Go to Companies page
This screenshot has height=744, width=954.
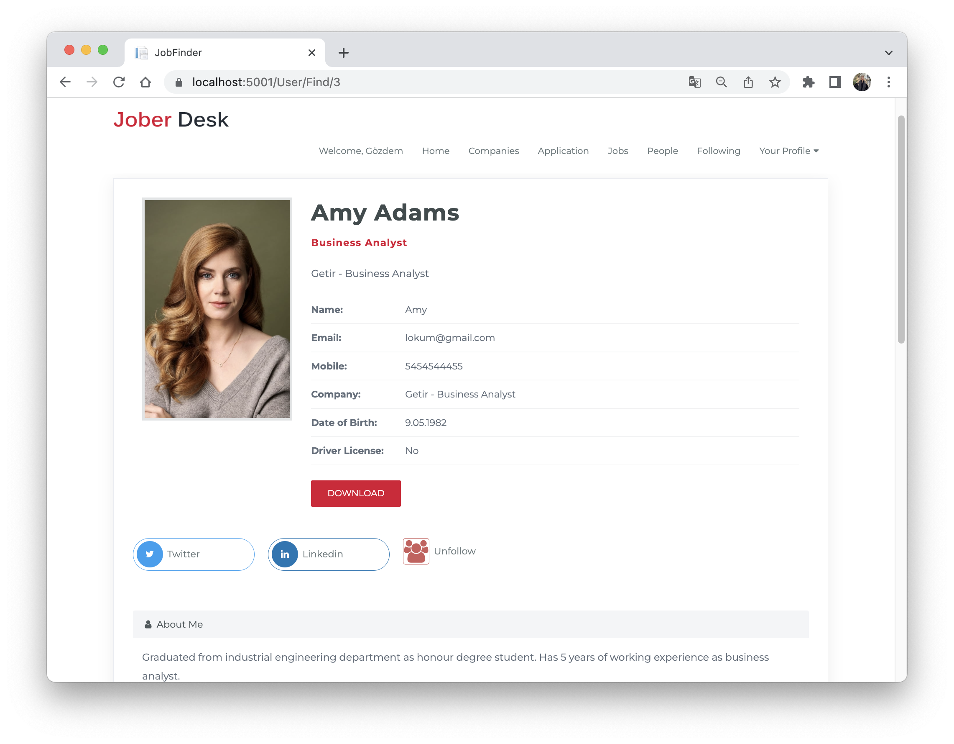[x=494, y=151]
